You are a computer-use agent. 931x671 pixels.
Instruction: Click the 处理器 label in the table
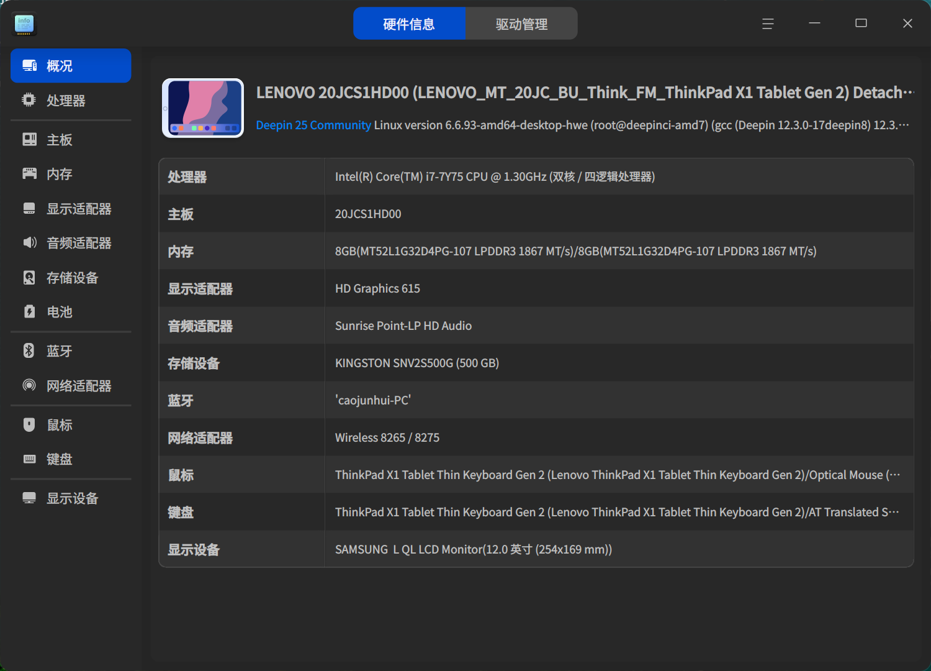click(187, 176)
